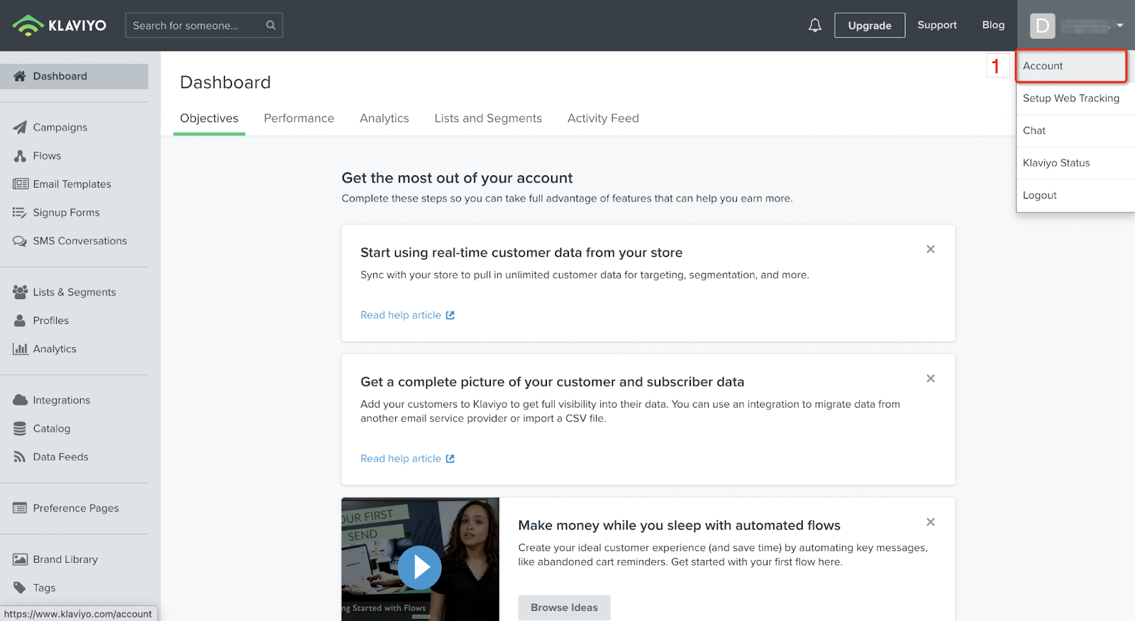1135x621 pixels.
Task: Open Flows in the sidebar
Action: coord(47,156)
